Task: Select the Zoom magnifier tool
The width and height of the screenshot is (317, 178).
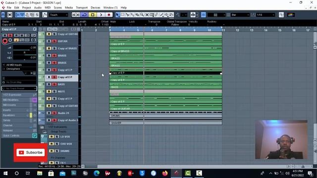Action: tap(142, 15)
